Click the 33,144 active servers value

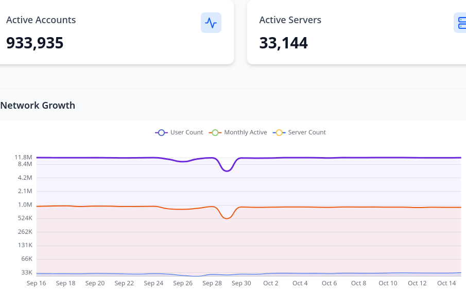283,43
